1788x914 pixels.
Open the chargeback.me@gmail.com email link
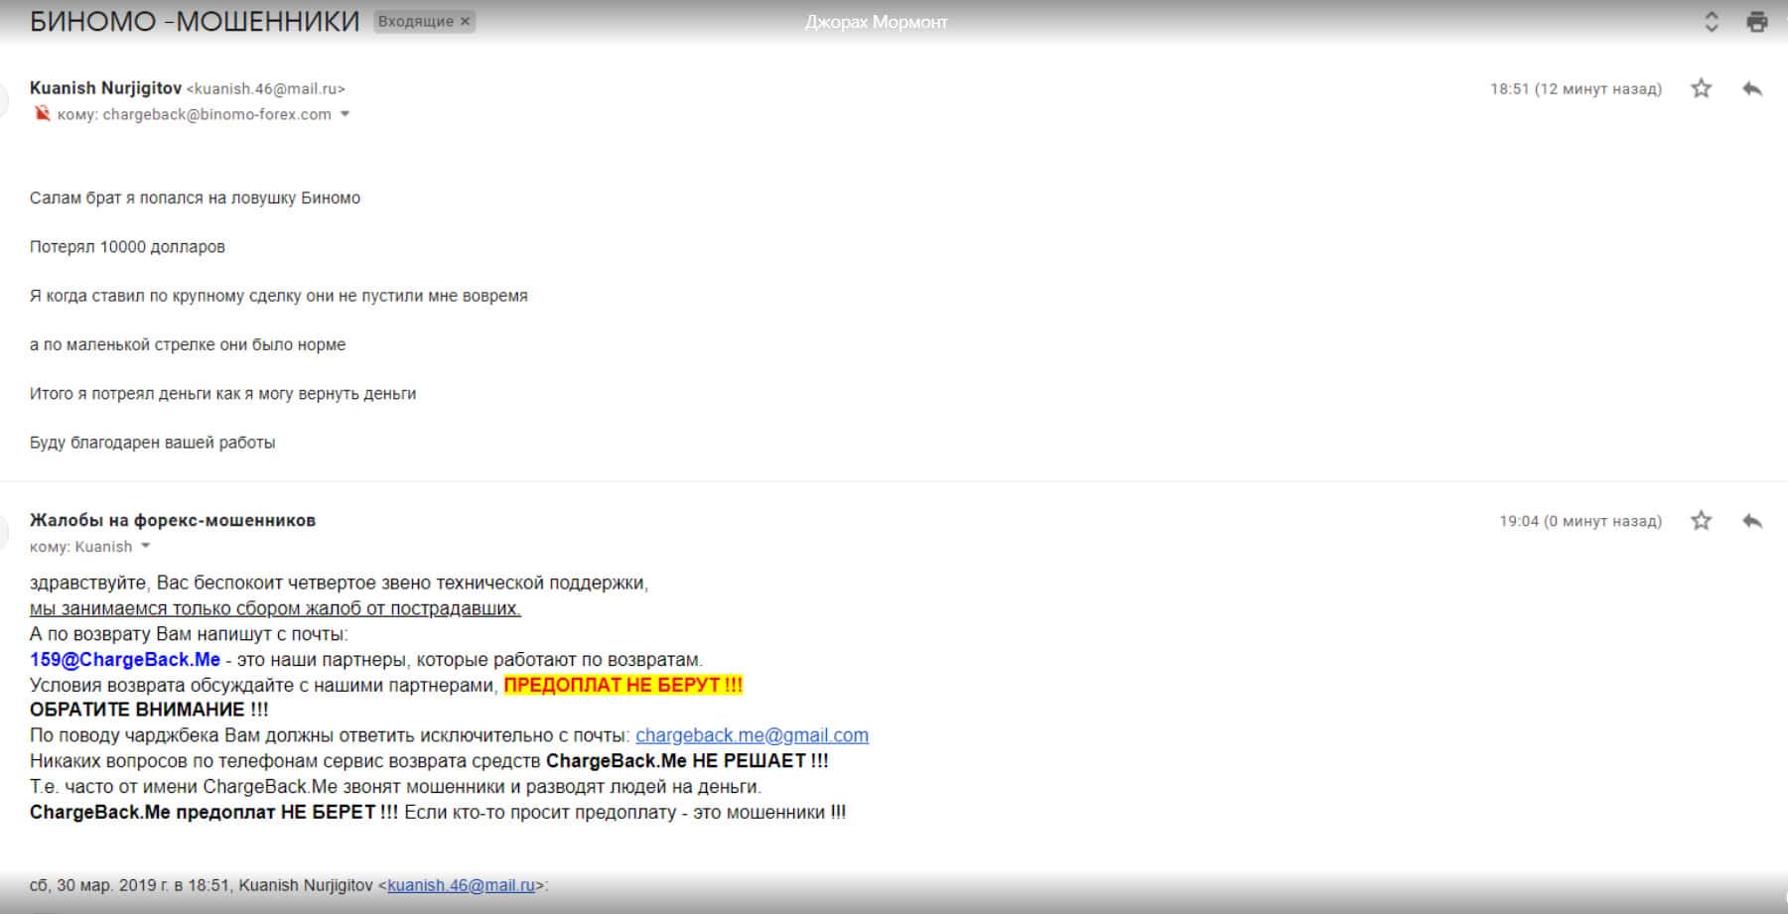pyautogui.click(x=752, y=735)
